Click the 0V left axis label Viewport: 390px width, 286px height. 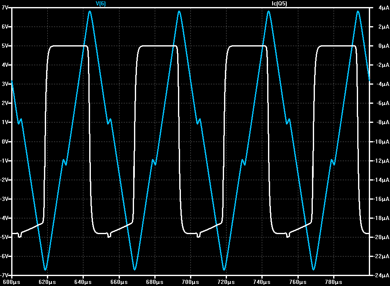point(5,142)
